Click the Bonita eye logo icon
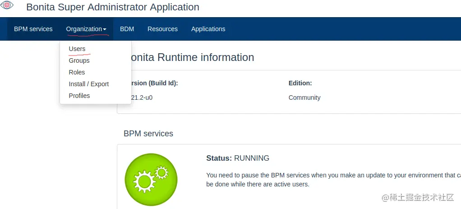This screenshot has height=209, width=461. pyautogui.click(x=8, y=5)
